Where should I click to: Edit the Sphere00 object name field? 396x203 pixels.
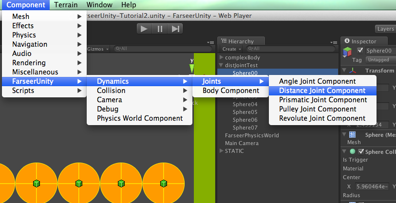pyautogui.click(x=381, y=51)
